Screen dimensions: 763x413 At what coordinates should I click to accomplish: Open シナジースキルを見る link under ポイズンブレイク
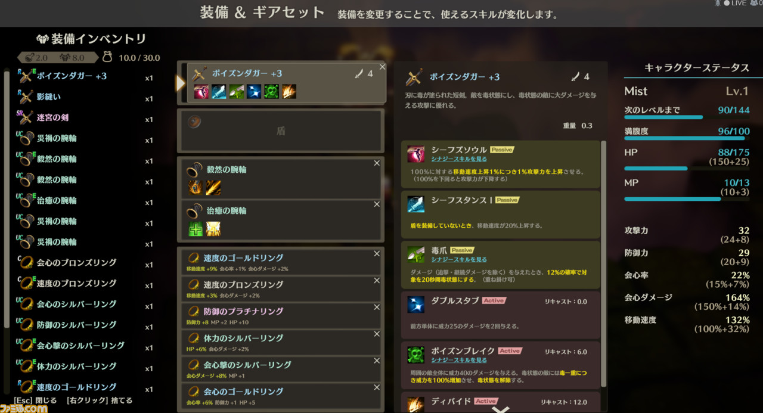(459, 360)
